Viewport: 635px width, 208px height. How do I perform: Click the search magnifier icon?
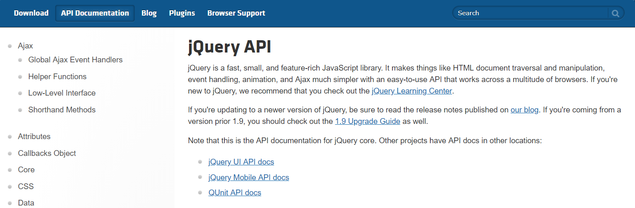pyautogui.click(x=616, y=13)
